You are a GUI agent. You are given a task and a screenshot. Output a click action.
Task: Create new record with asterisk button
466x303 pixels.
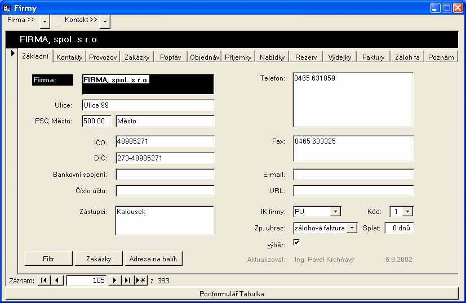pos(141,280)
